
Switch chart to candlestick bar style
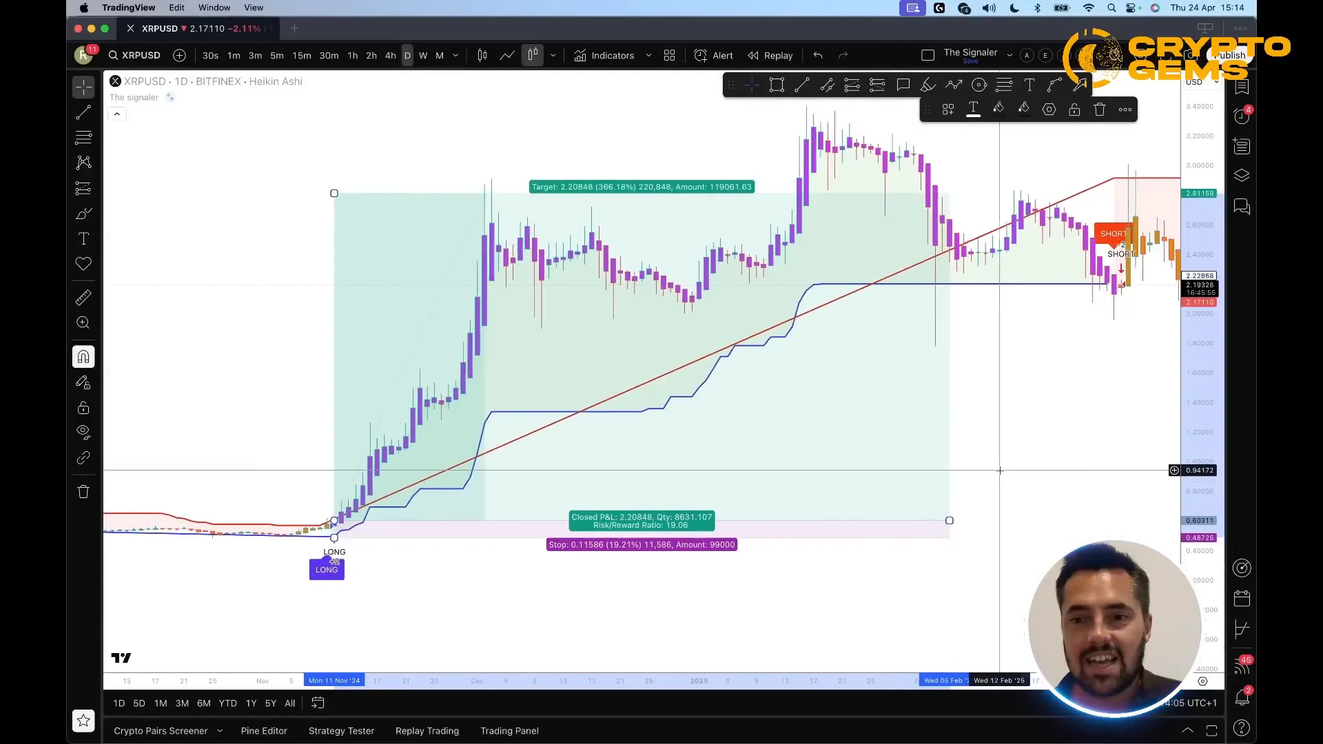click(482, 55)
